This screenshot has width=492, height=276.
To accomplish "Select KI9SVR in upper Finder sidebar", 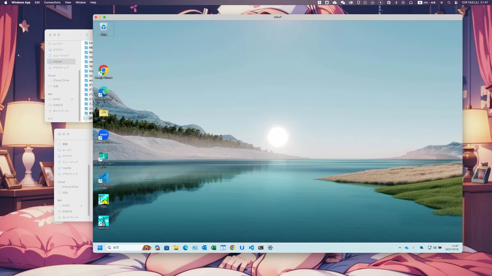I will [x=61, y=105].
